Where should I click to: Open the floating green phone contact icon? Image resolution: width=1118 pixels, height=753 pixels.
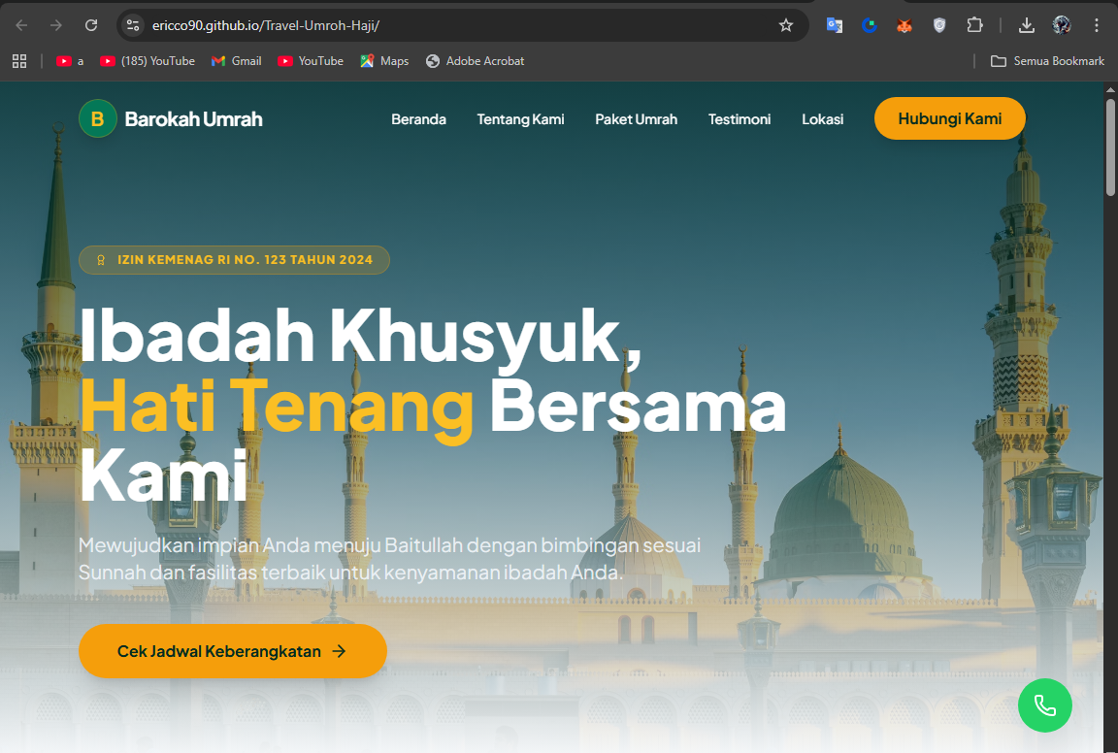point(1044,705)
